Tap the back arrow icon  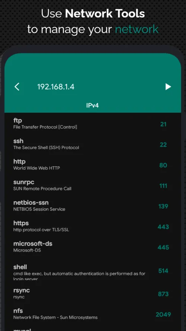(x=17, y=87)
